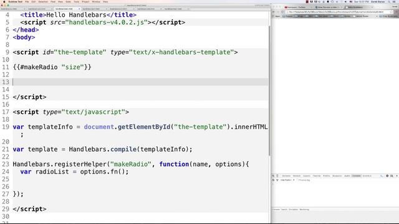
Task: Open the Emulation drawer tab in DevTools
Action: (x=293, y=210)
